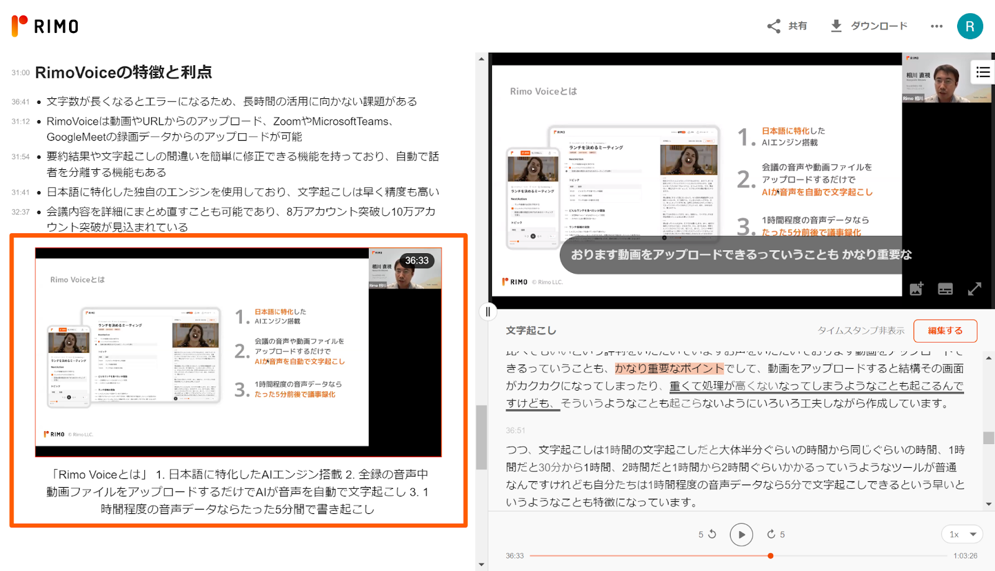Viewport: 995px width, 571px height.
Task: Click the pause toggle beside the transcript panel
Action: coord(488,311)
